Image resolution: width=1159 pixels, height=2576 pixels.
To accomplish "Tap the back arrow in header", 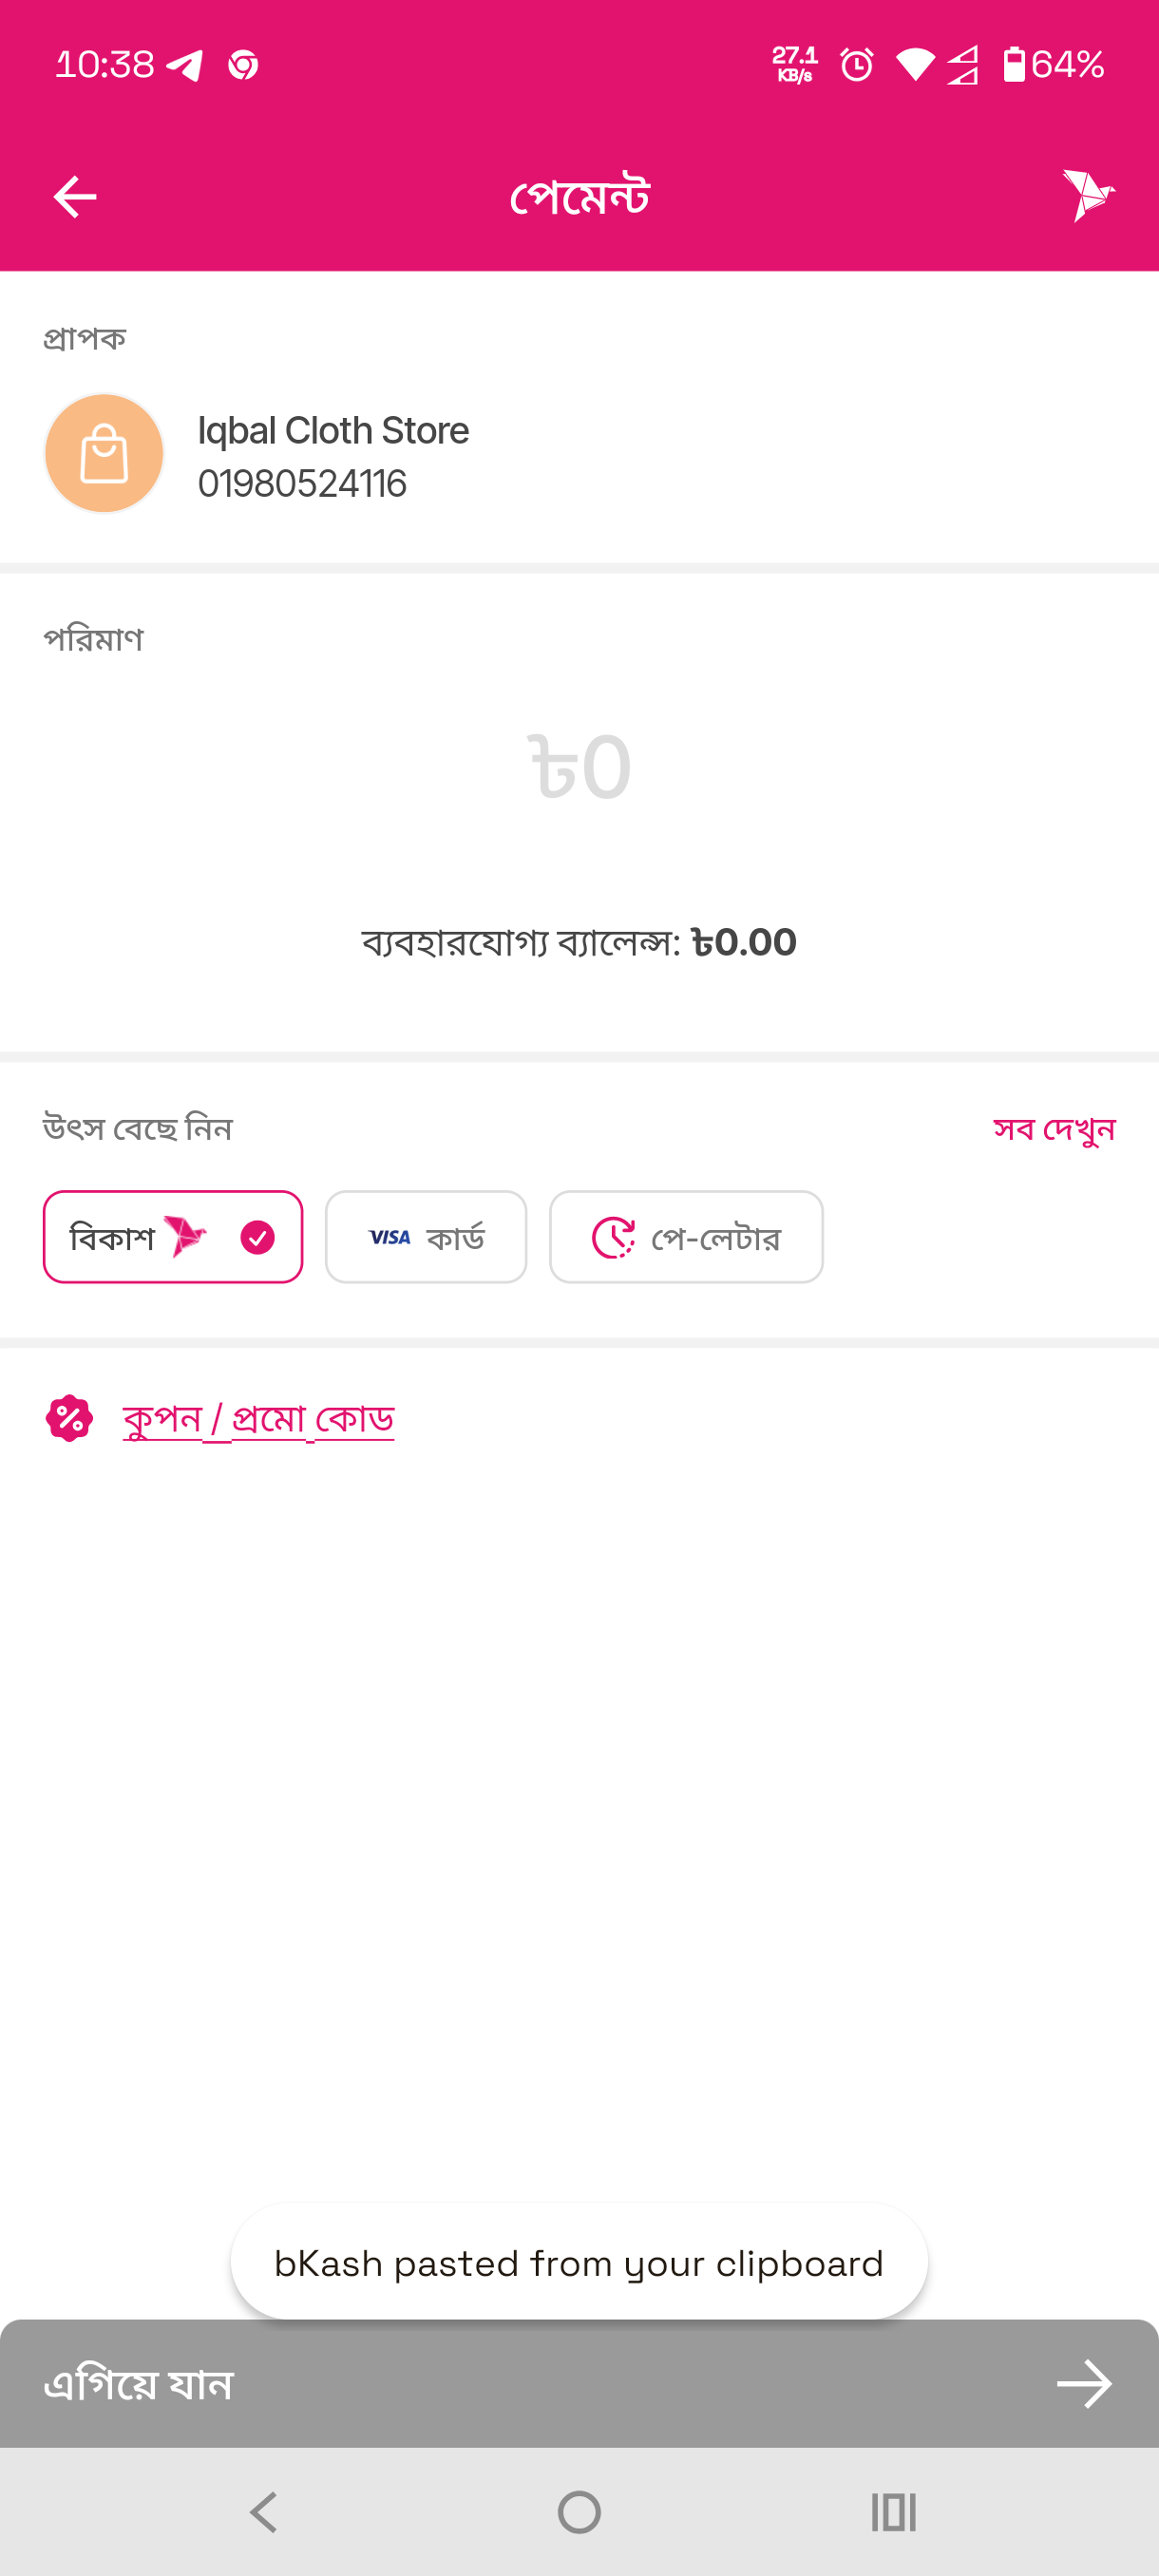I will [75, 197].
